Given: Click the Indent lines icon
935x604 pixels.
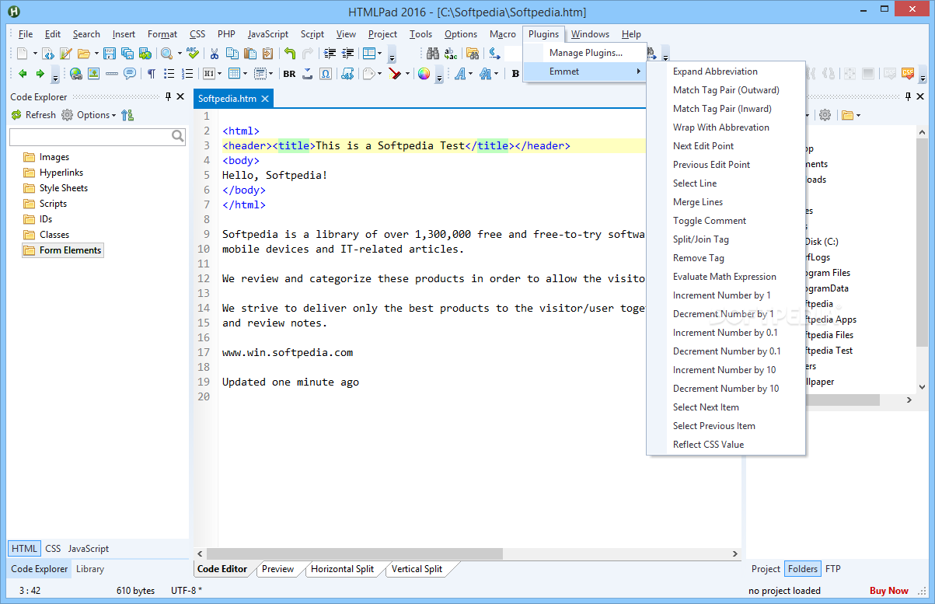Looking at the screenshot, I should 330,54.
